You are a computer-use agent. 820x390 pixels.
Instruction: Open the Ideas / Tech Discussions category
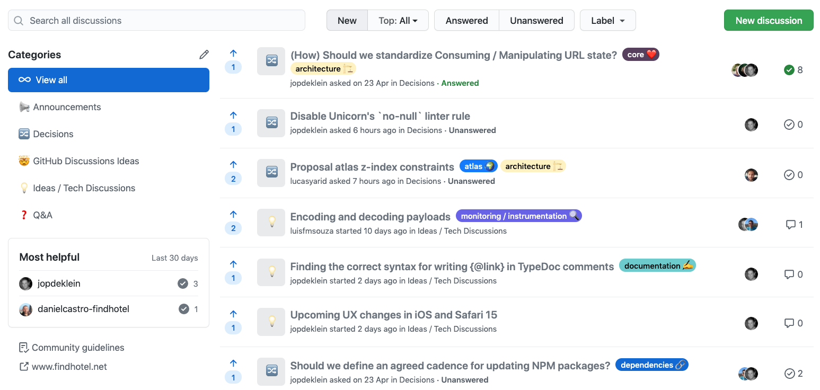pos(84,188)
